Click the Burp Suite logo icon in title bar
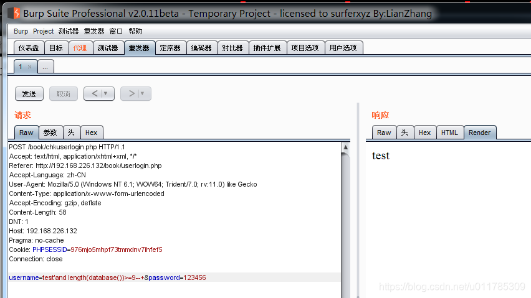Image resolution: width=531 pixels, height=298 pixels. coord(14,13)
